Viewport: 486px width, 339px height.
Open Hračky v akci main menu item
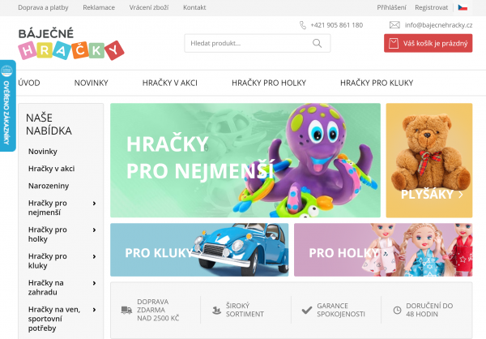170,83
